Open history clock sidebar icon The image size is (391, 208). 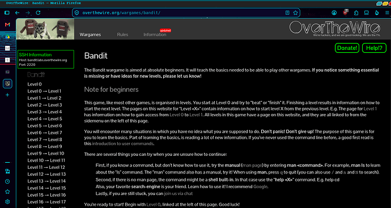coord(7,181)
